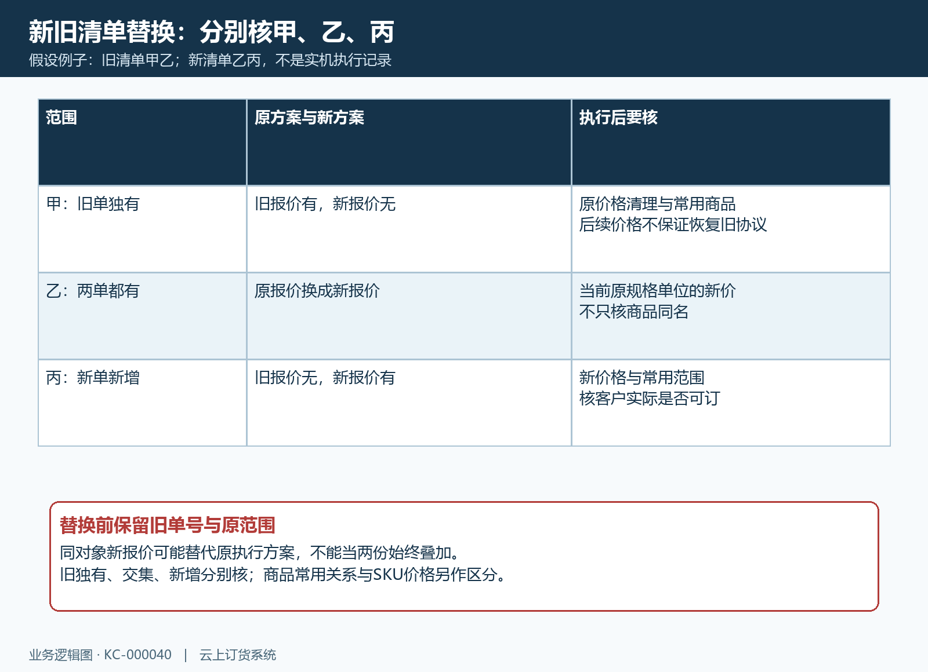Select the cell 乙：两单都有

[x=143, y=316]
